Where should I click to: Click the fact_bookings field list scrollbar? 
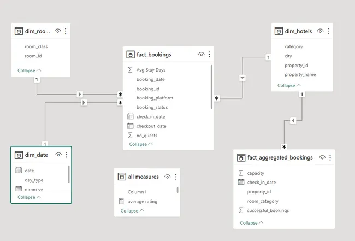212,87
